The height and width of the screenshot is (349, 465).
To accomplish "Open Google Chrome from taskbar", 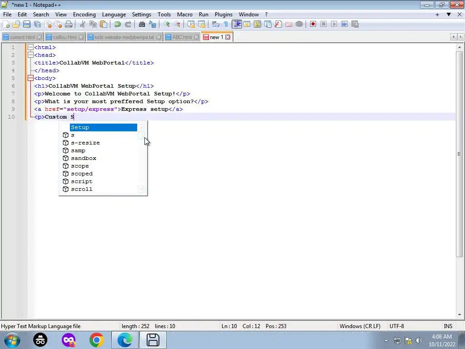I will pyautogui.click(x=96, y=340).
